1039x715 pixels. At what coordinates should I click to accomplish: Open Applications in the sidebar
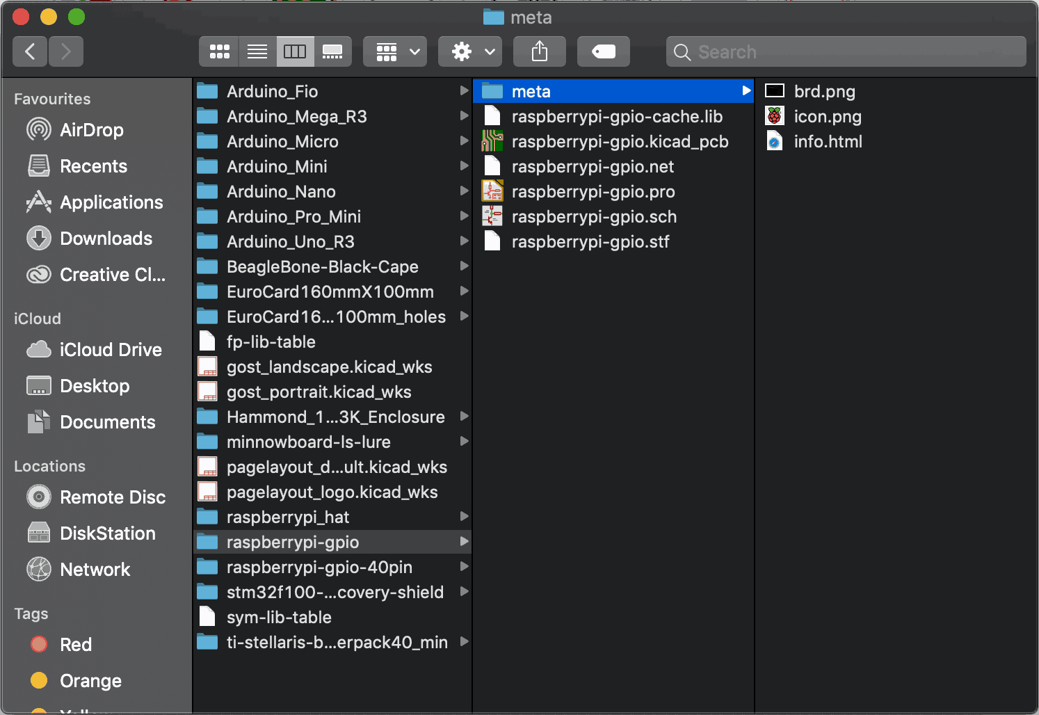pyautogui.click(x=96, y=202)
